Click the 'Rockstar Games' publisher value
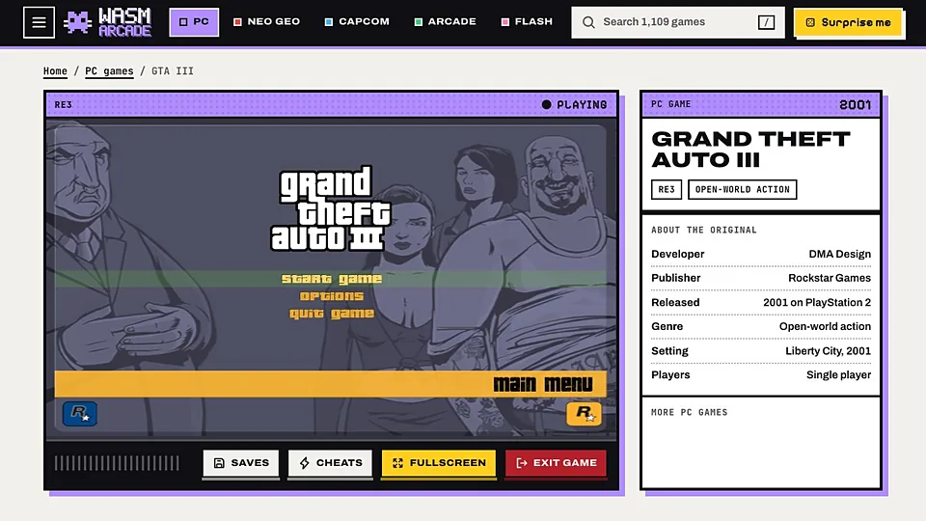The image size is (926, 521). point(830,278)
